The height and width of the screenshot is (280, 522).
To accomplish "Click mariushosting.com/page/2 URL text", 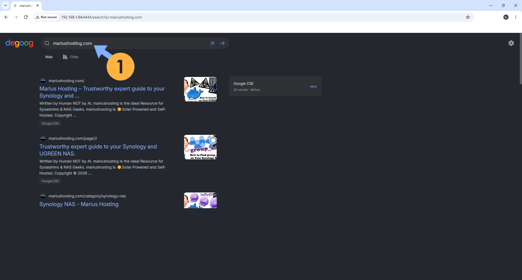I will pos(73,138).
